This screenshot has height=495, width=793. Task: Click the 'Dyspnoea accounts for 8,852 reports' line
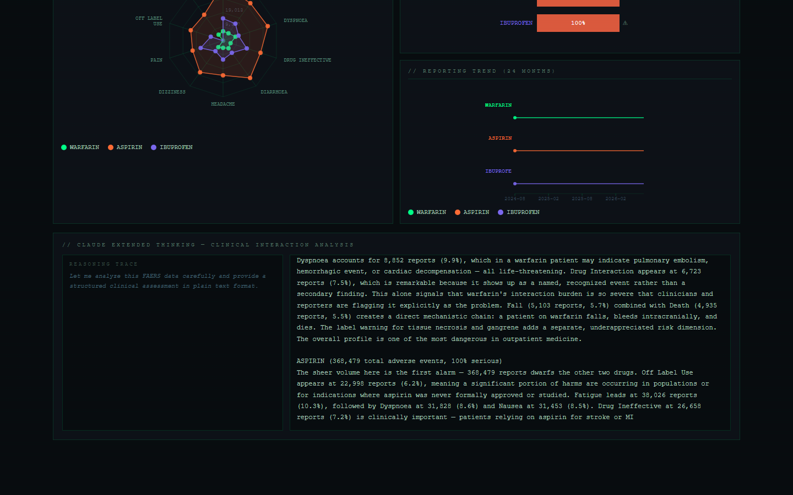point(502,261)
